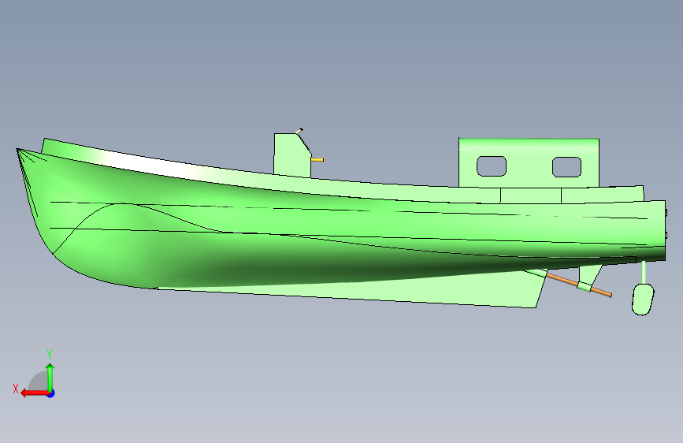Select the orange propeller shaft
Viewport: 683px width, 443px height.
(x=579, y=285)
